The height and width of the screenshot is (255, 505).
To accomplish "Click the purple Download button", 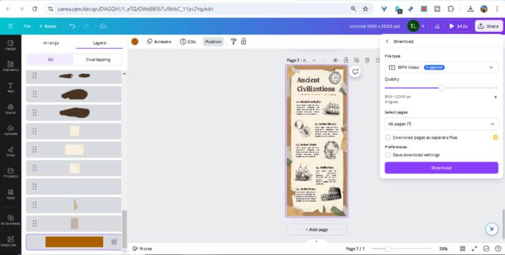I will [441, 168].
